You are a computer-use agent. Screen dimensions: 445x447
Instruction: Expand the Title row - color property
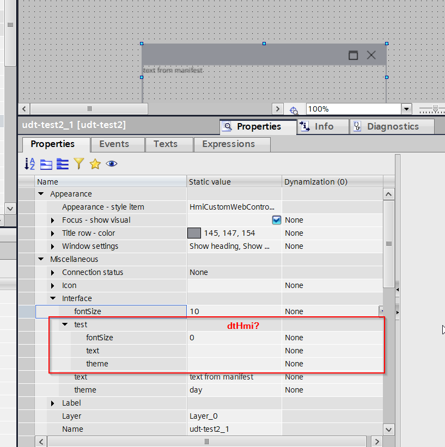coord(53,233)
